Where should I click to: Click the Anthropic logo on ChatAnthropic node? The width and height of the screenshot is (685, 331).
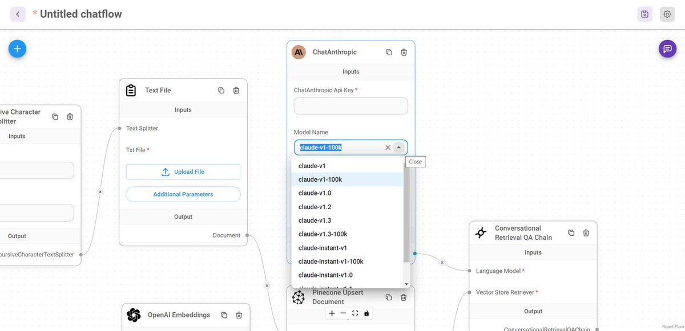tap(299, 52)
